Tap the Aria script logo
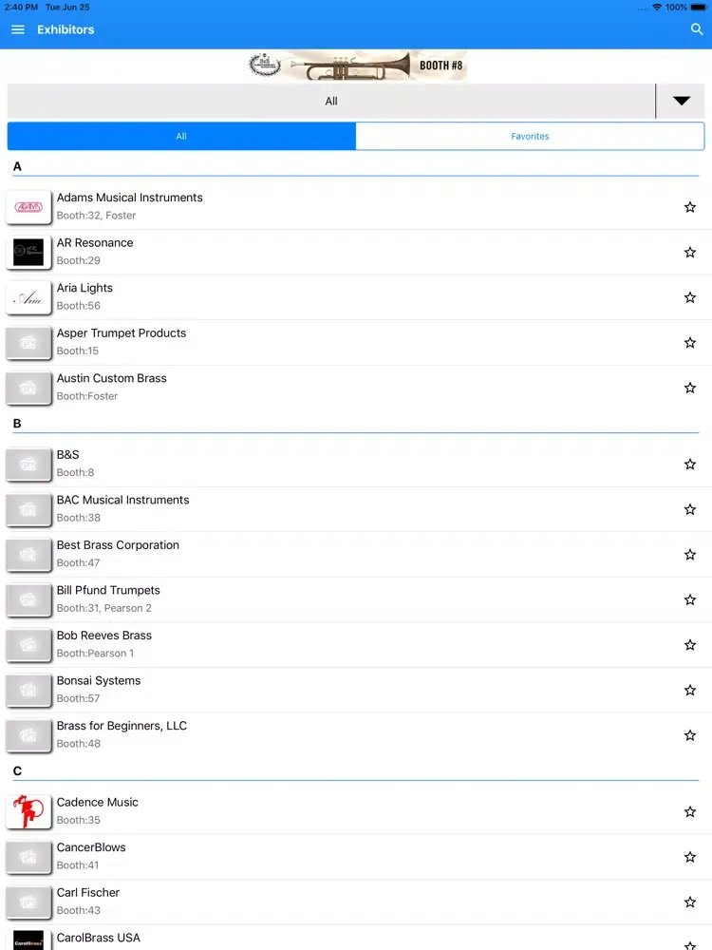 coord(28,297)
